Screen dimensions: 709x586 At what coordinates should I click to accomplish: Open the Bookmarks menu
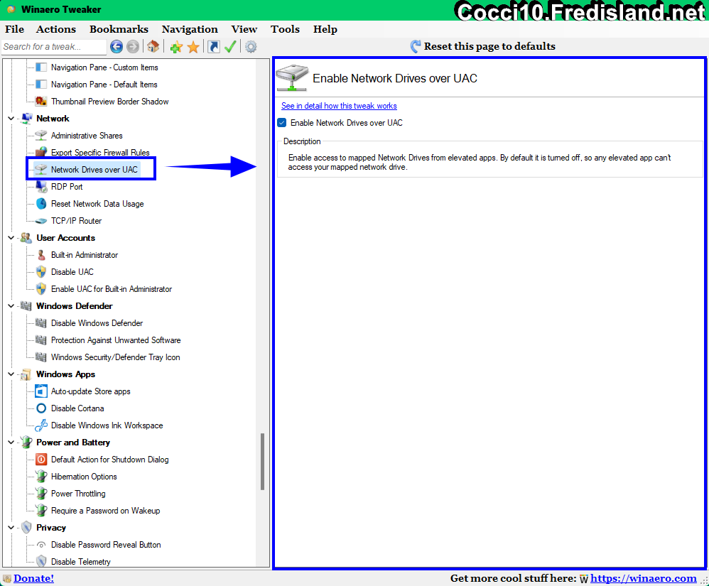[119, 29]
